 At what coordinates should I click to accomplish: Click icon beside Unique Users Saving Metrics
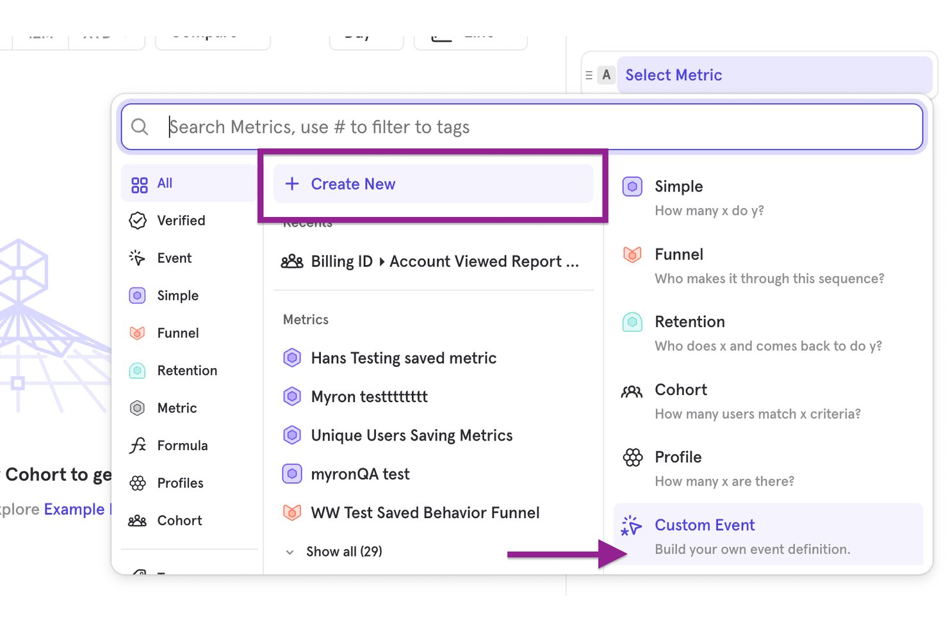[292, 435]
